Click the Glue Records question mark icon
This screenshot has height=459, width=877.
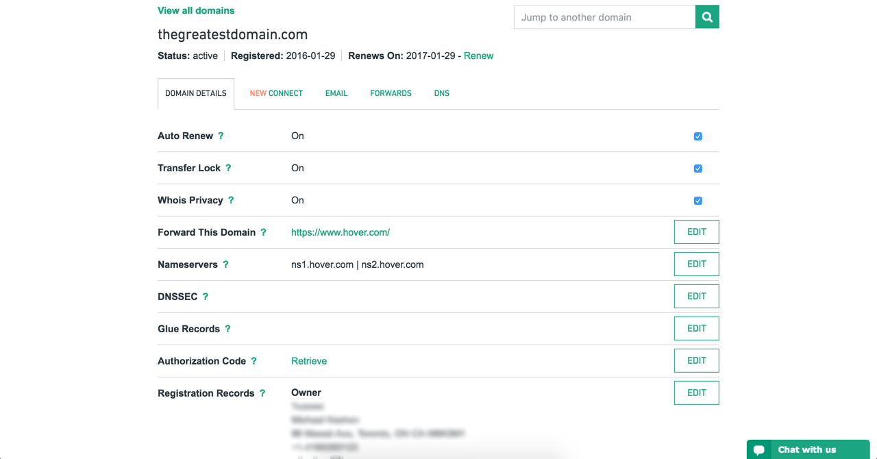(230, 328)
